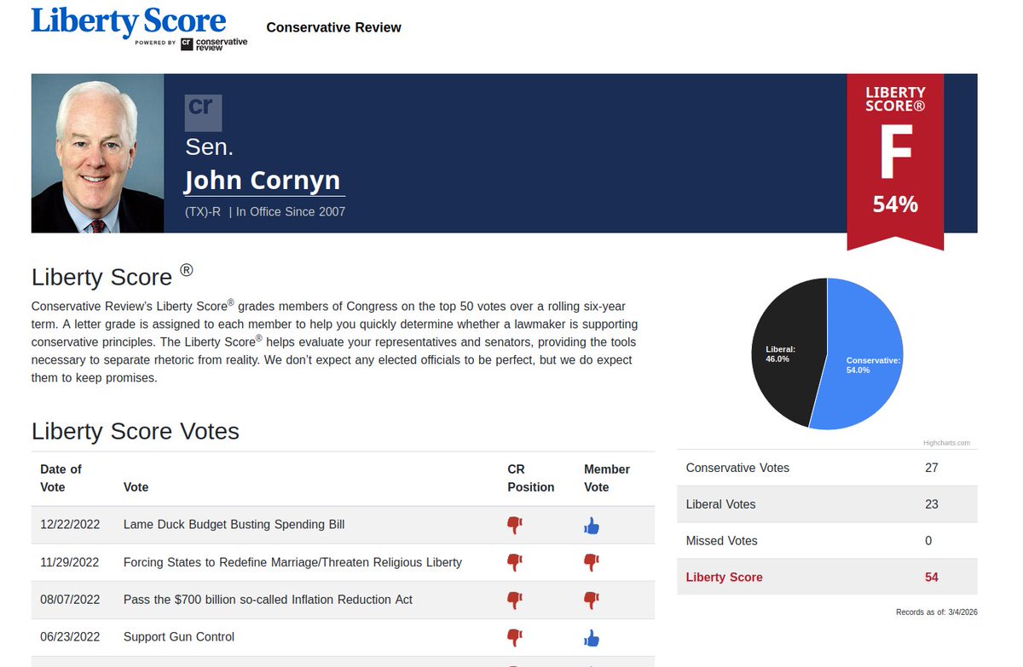The height and width of the screenshot is (667, 1023).
Task: Click the Missed Votes count 0
Action: click(928, 541)
